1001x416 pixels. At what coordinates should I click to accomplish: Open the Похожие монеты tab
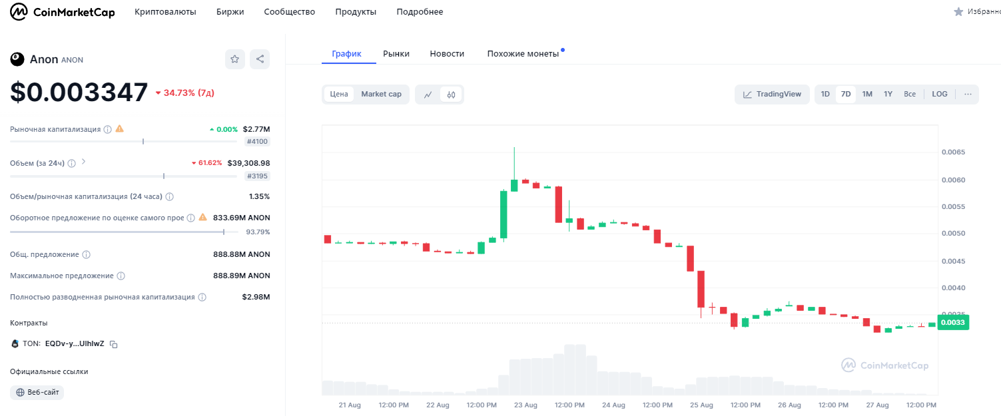point(523,54)
